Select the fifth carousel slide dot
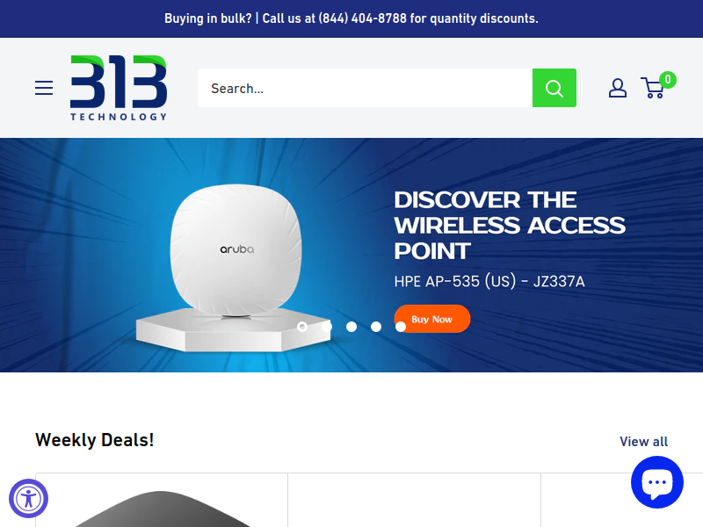The image size is (703, 527). click(401, 327)
